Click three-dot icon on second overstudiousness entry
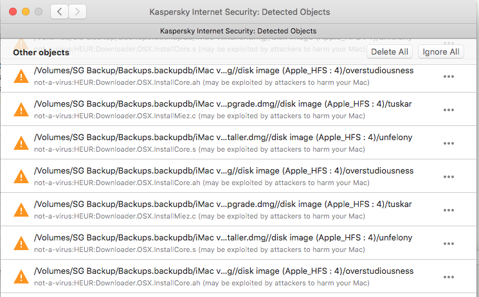479x297 pixels. [449, 177]
